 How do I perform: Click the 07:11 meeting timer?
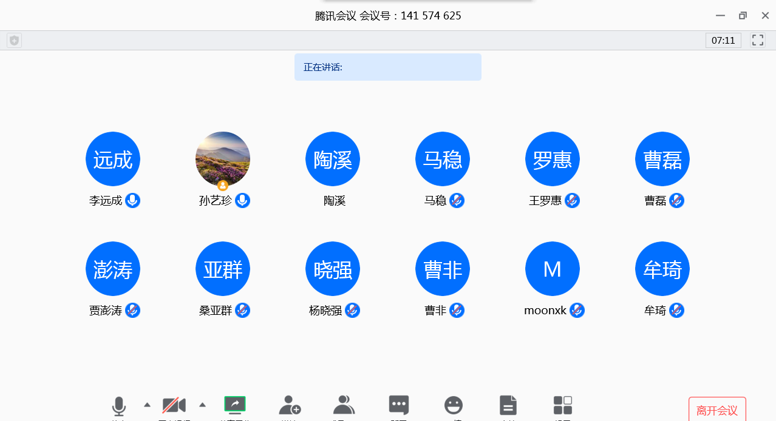pyautogui.click(x=723, y=41)
